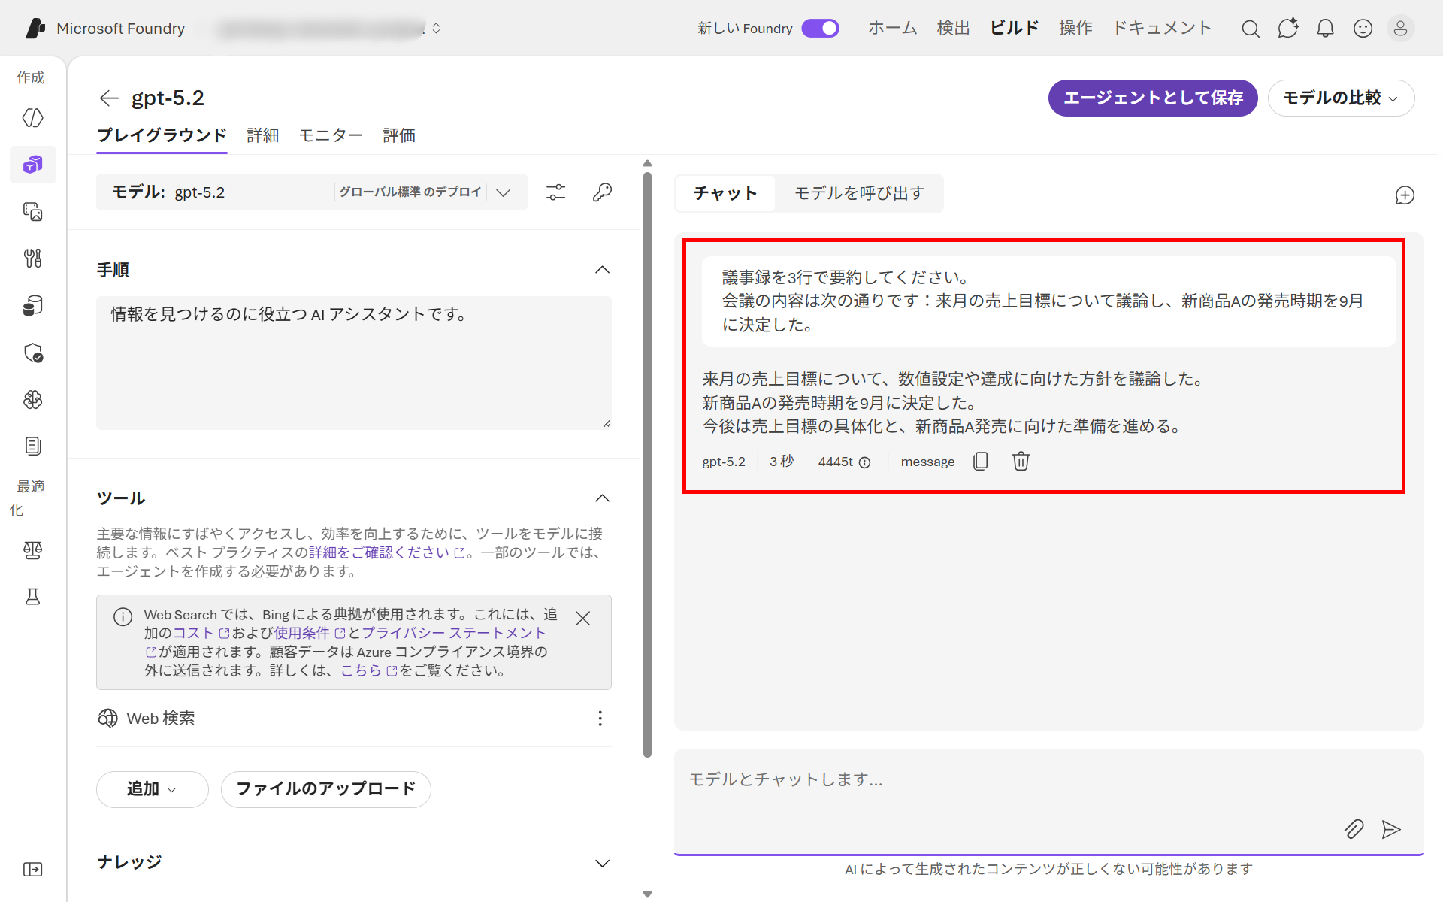Screen dimensions: 1443x902
Task: Open the sidebar image playground icon
Action: pyautogui.click(x=33, y=212)
